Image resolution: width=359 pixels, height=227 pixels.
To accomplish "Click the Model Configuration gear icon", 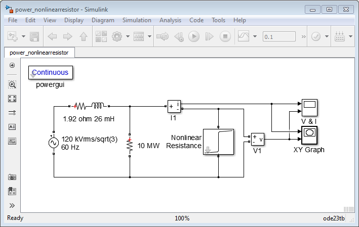I will pos(117,37).
